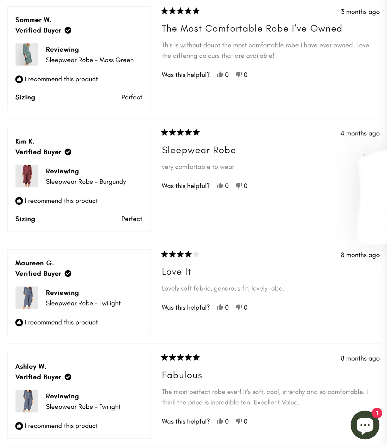The height and width of the screenshot is (447, 387).
Task: Click thumbs down on Kim K.'s review
Action: pyautogui.click(x=239, y=186)
